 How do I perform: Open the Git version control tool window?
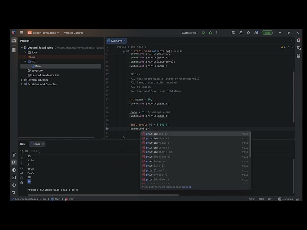click(14, 193)
